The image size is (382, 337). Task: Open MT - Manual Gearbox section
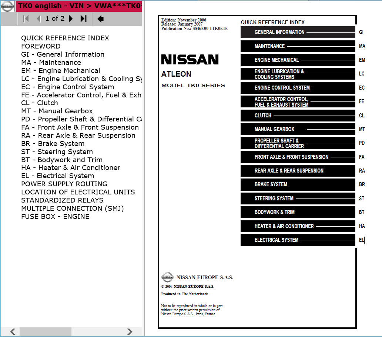coord(57,111)
